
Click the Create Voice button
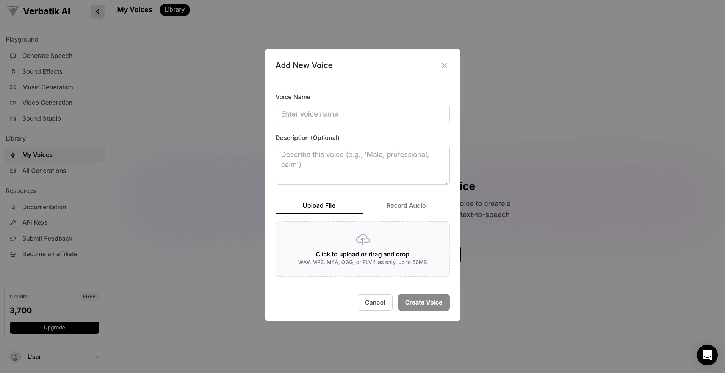423,303
